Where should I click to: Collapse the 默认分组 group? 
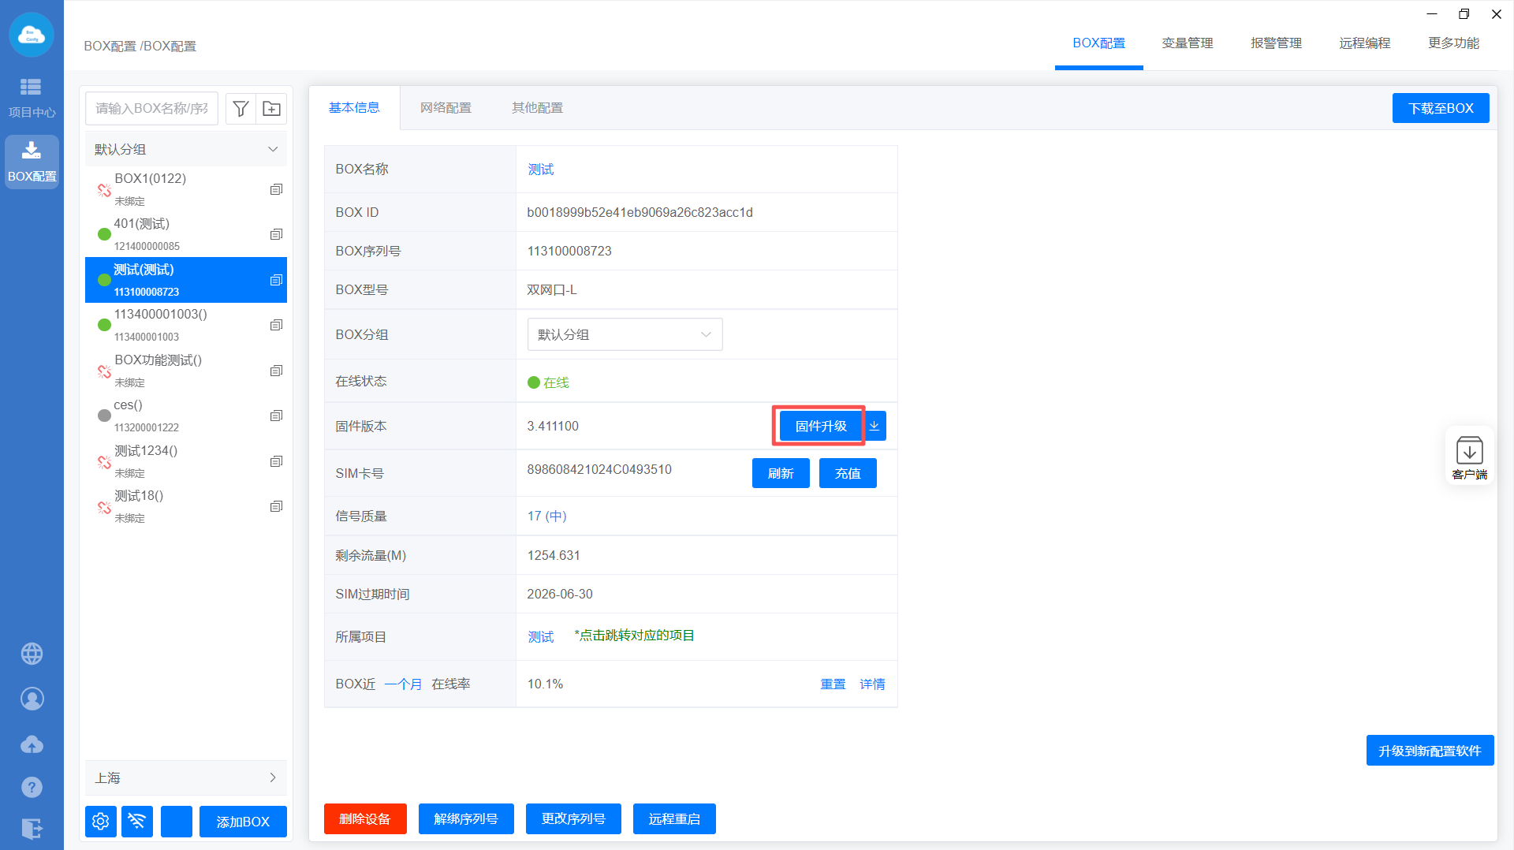click(x=273, y=149)
